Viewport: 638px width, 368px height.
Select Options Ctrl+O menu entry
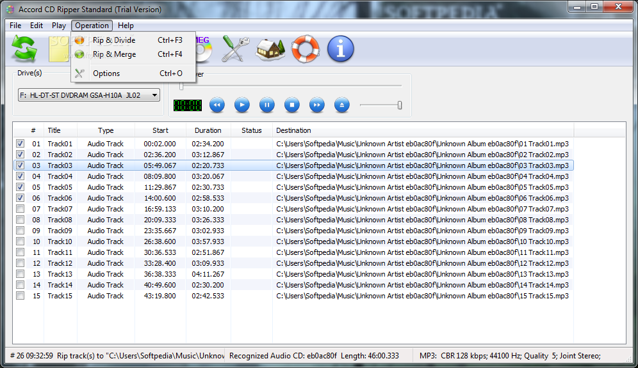tap(133, 73)
